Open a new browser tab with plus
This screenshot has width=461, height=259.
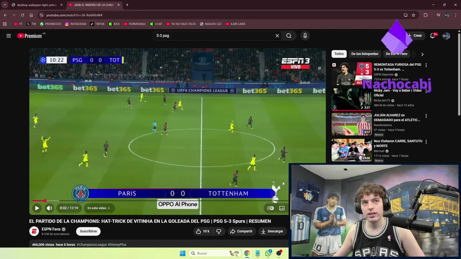tap(127, 5)
